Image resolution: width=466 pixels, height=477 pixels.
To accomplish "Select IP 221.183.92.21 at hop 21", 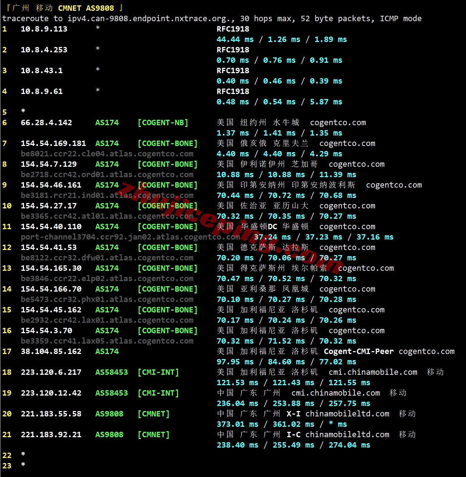I will pyautogui.click(x=51, y=435).
